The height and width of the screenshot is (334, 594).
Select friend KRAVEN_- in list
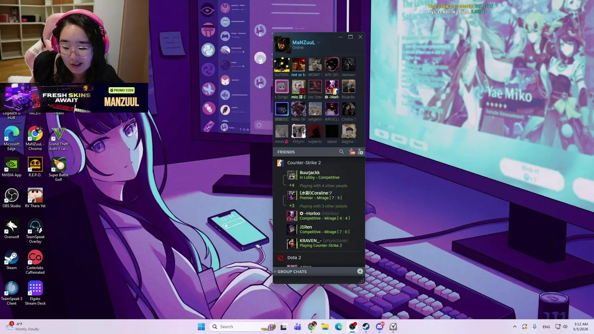pos(324,243)
